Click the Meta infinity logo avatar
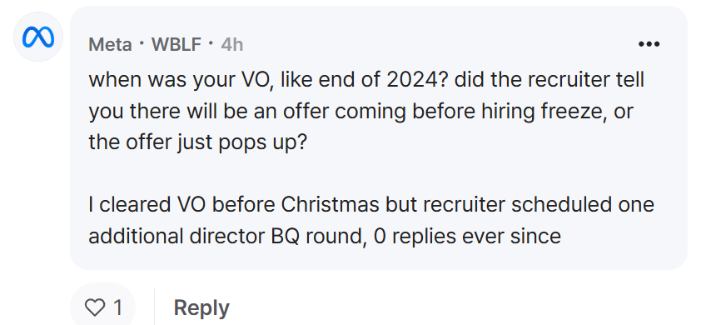Image resolution: width=701 pixels, height=325 pixels. click(x=38, y=37)
